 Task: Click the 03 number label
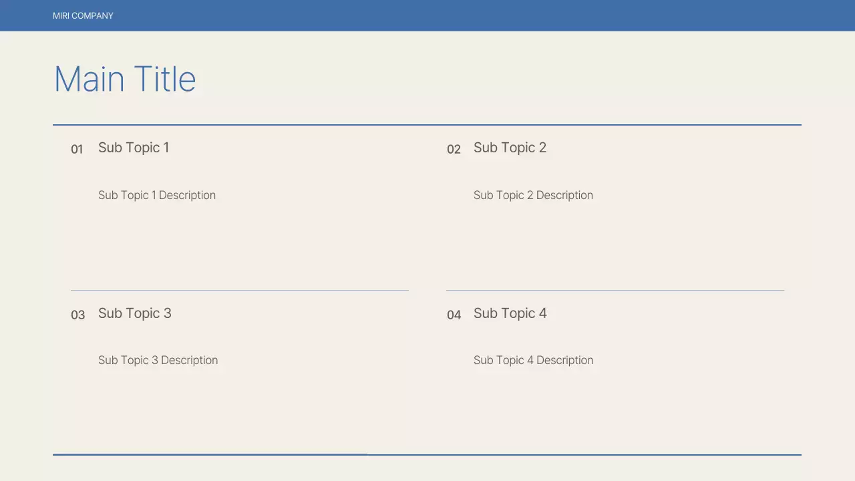coord(77,315)
